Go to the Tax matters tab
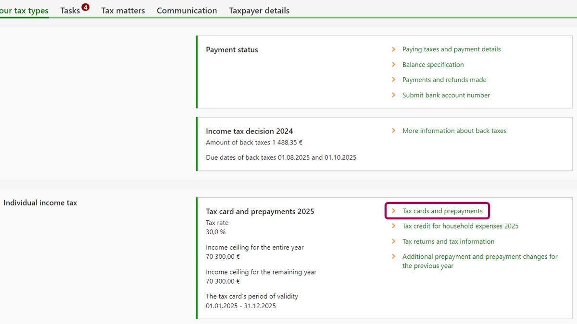577x324 pixels. tap(123, 11)
